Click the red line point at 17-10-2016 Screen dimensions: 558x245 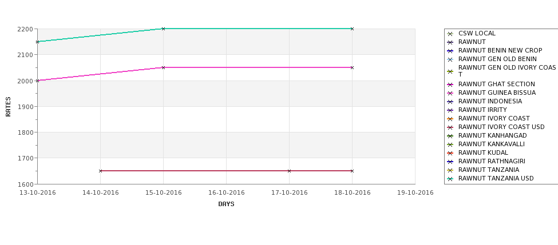point(290,171)
